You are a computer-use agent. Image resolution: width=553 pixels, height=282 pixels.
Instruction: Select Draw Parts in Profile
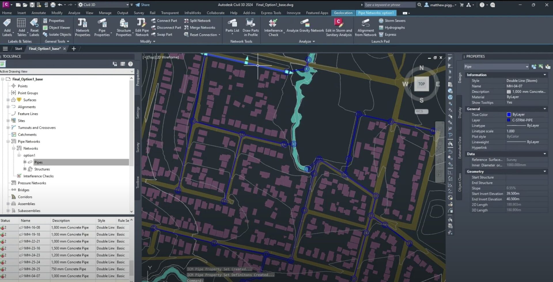250,27
